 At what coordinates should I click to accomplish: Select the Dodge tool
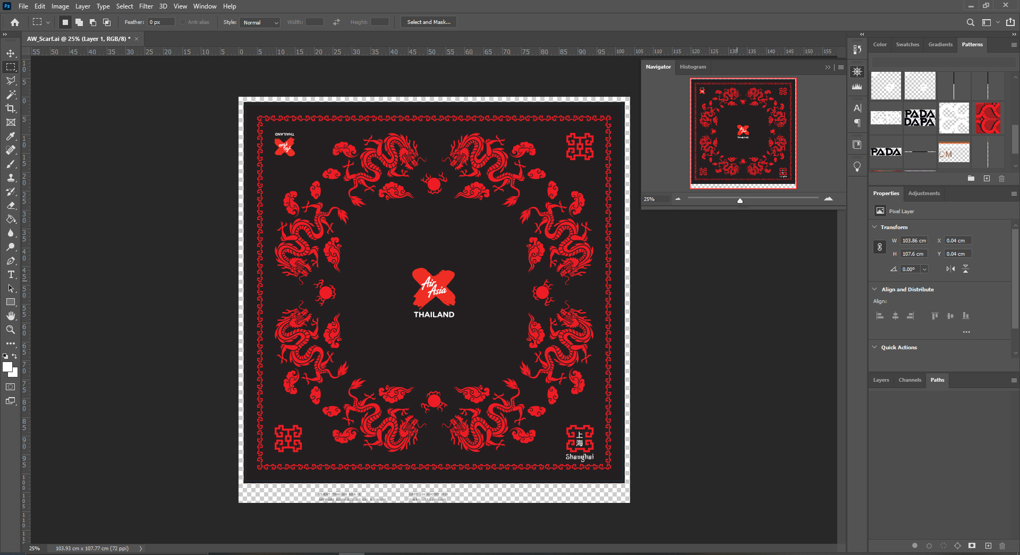coord(11,247)
